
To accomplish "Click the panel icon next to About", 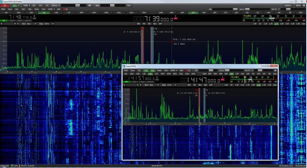I will click(304, 5).
